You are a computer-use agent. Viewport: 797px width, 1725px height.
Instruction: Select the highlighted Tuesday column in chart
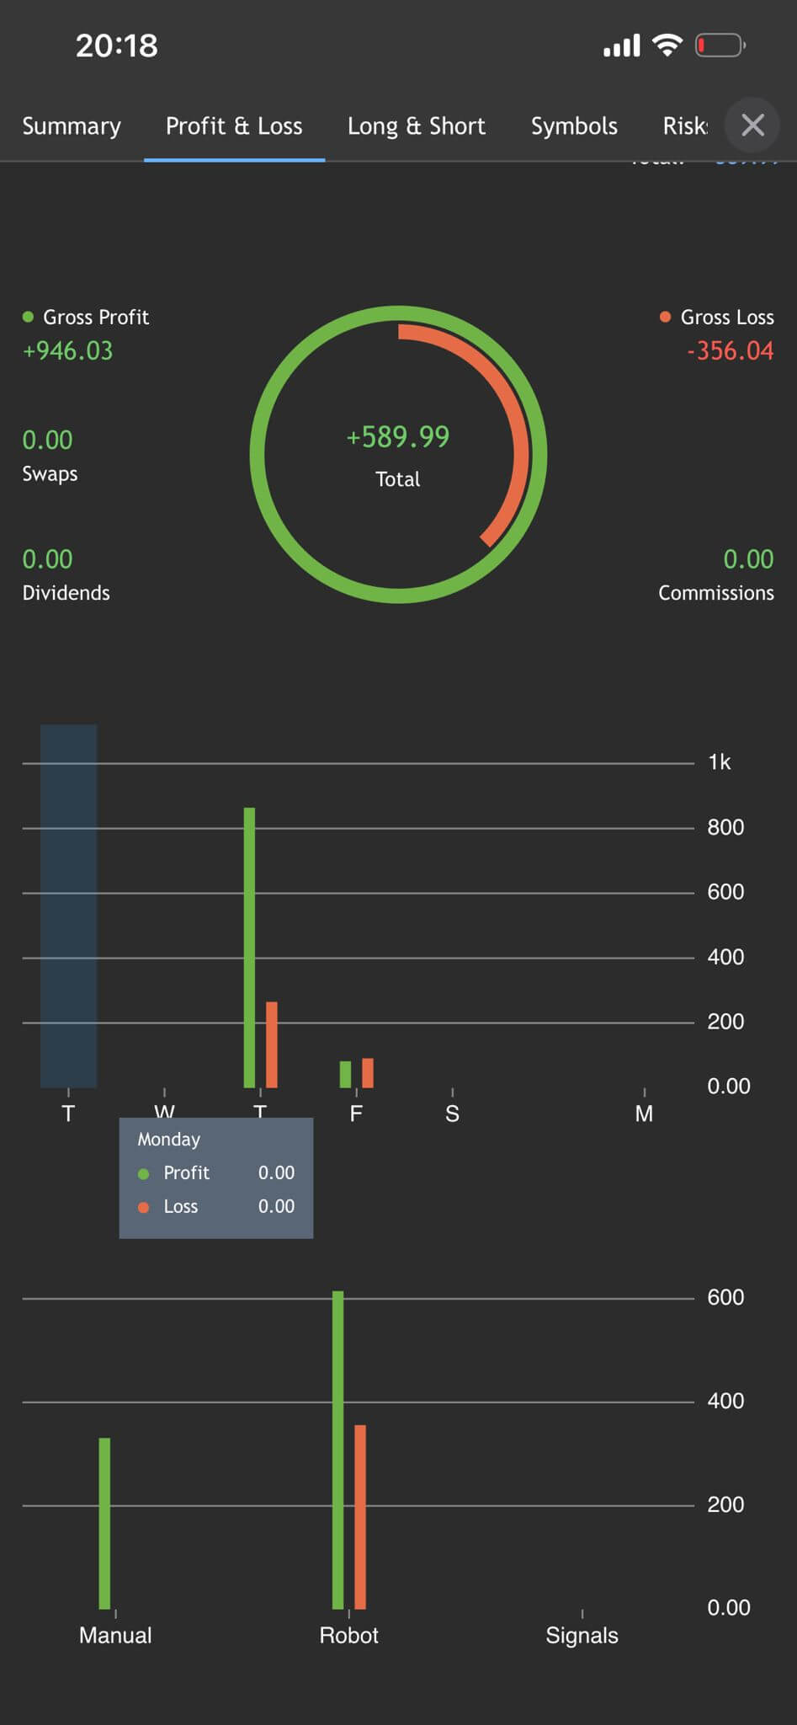69,905
